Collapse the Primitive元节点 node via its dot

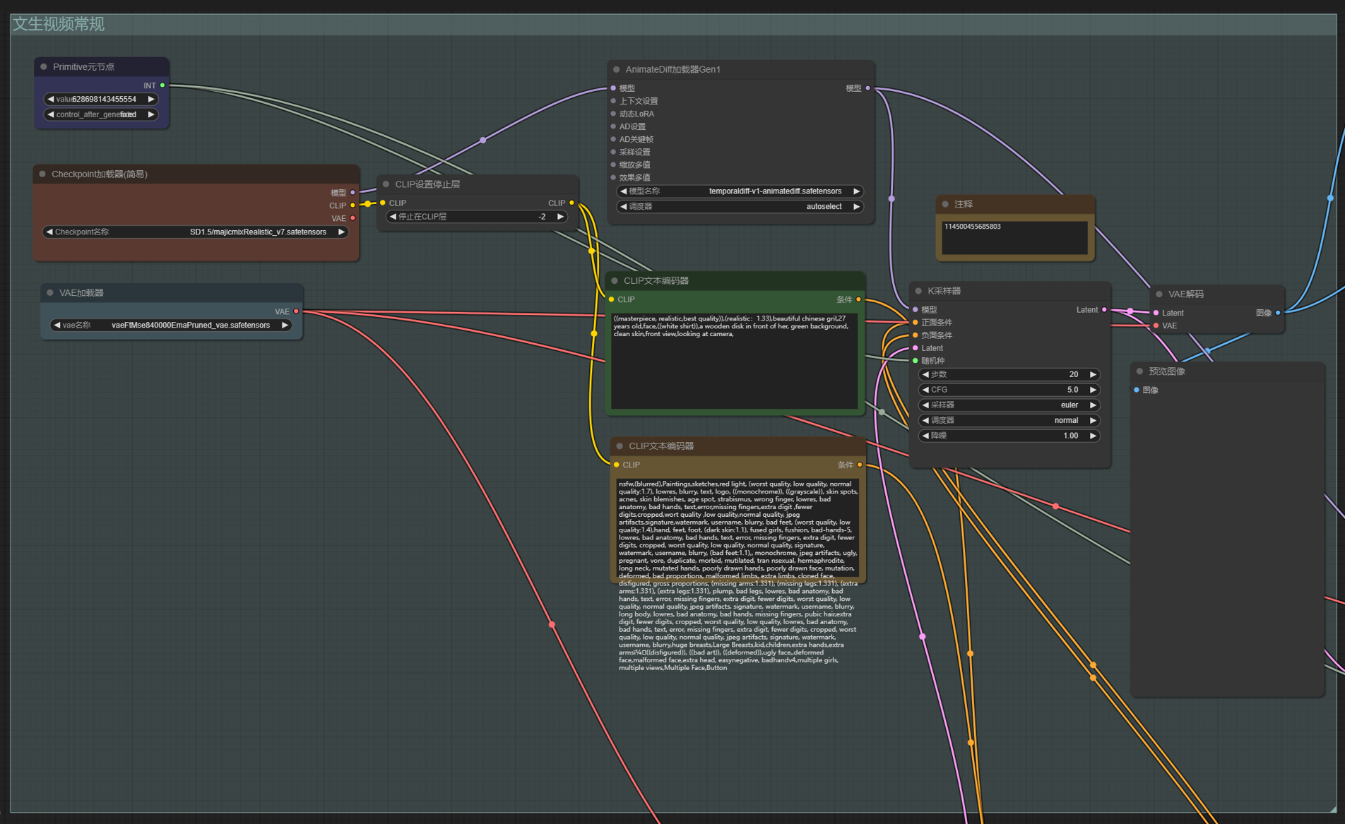(44, 67)
